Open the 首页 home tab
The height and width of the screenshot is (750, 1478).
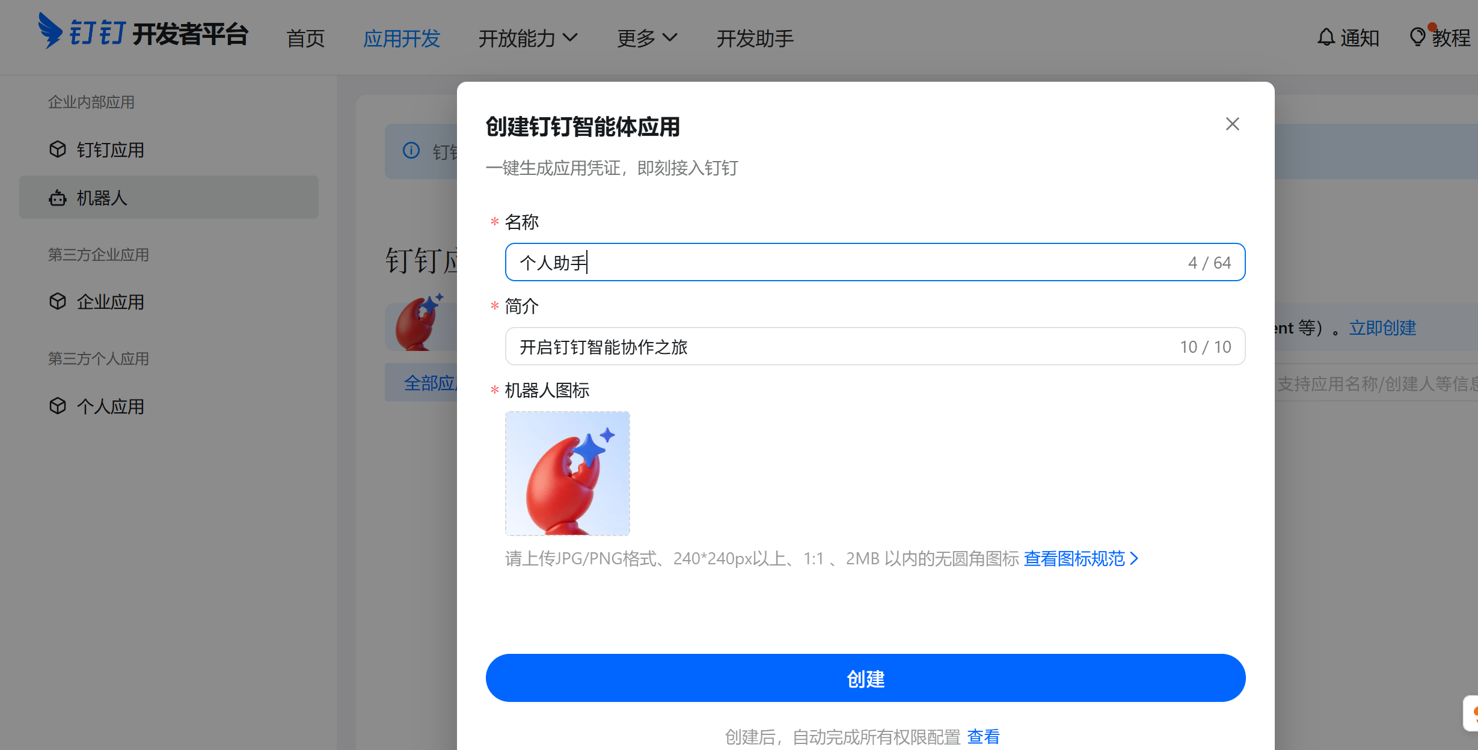coord(305,38)
